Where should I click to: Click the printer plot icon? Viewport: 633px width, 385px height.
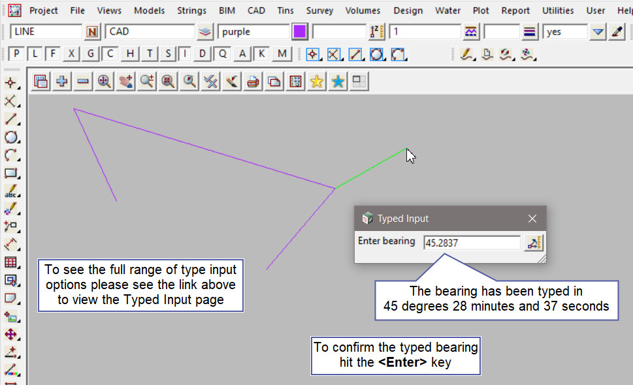(253, 82)
